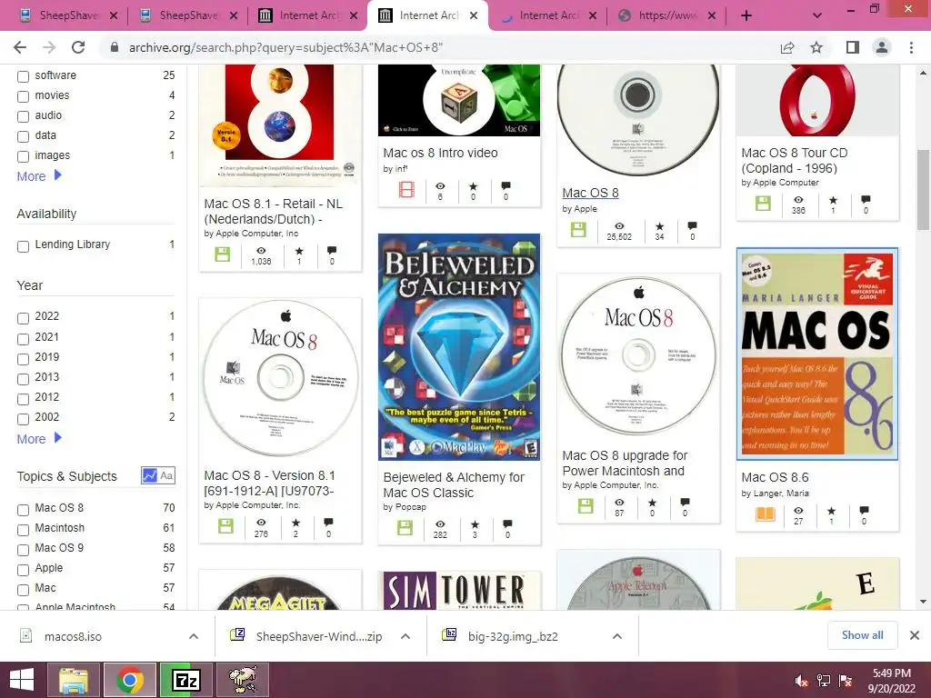This screenshot has width=931, height=698.
Task: Click the floppy icon on Bejeweled & Alchemy item
Action: (405, 528)
